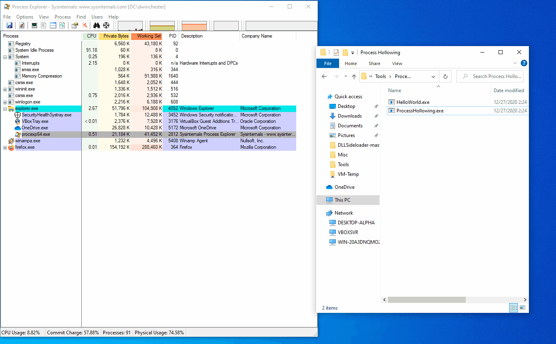The image size is (556, 344).
Task: Open the File tab in File Explorer
Action: click(328, 63)
